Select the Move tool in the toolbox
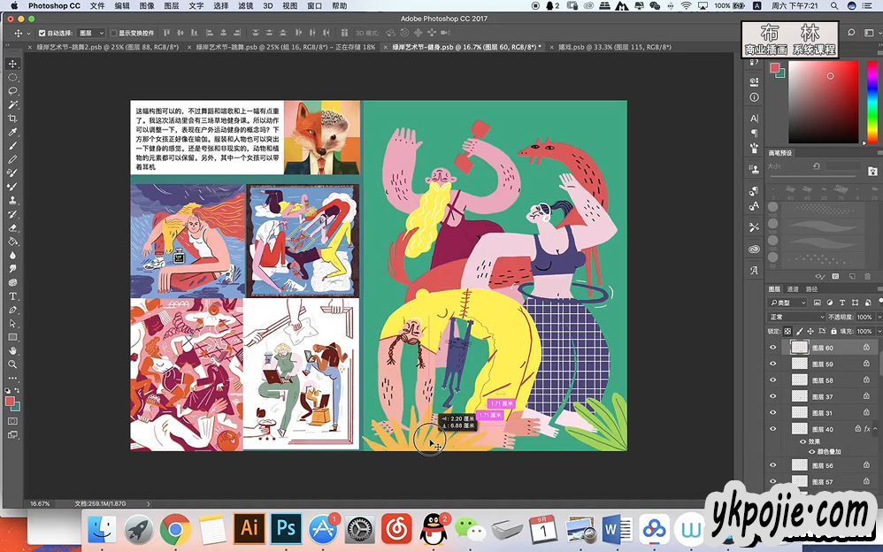The height and width of the screenshot is (552, 883). tap(13, 64)
